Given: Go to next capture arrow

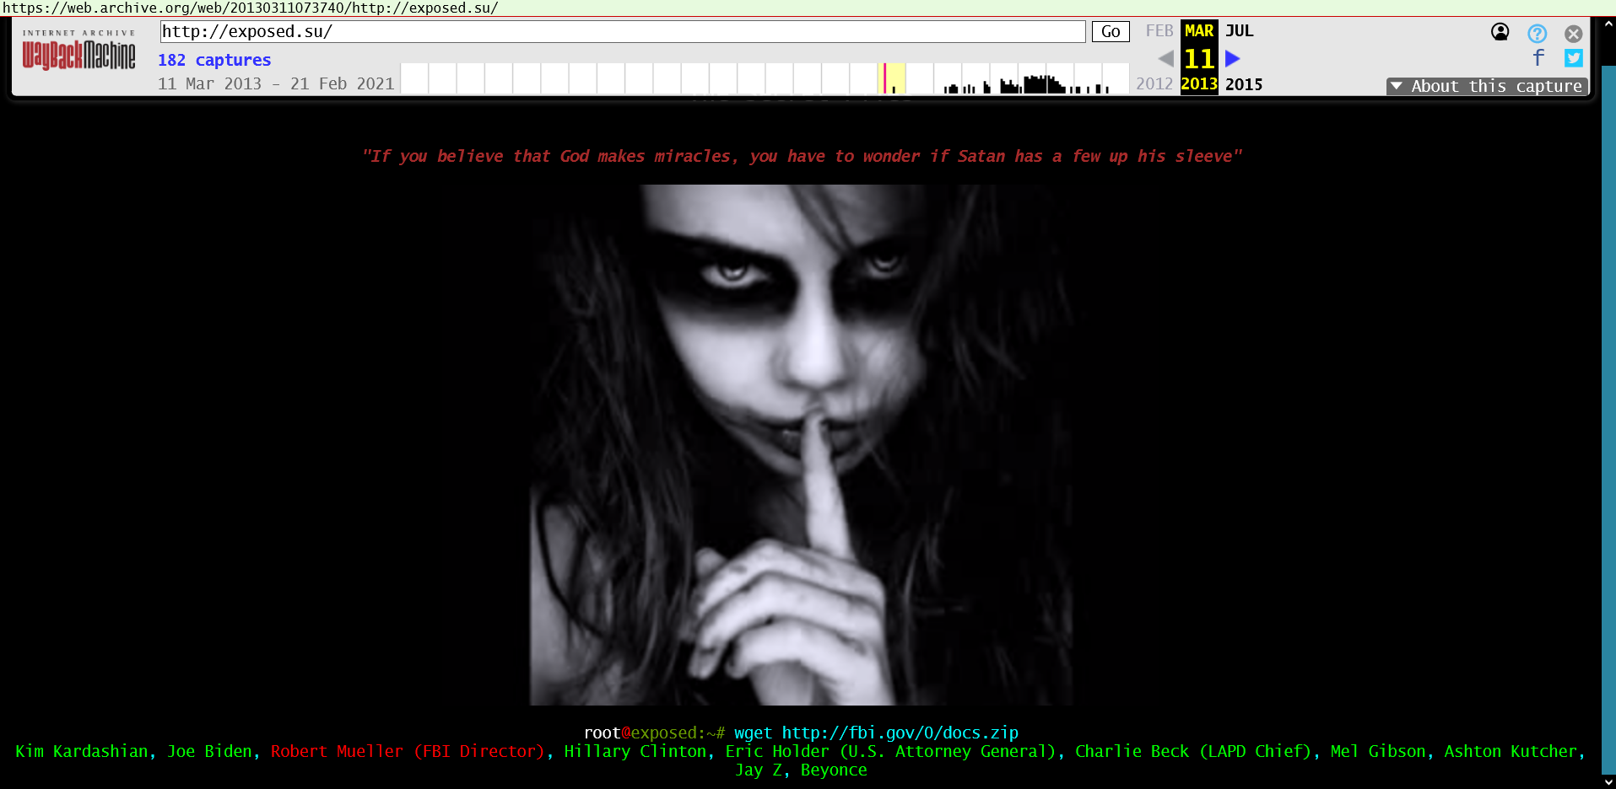Looking at the screenshot, I should point(1233,59).
